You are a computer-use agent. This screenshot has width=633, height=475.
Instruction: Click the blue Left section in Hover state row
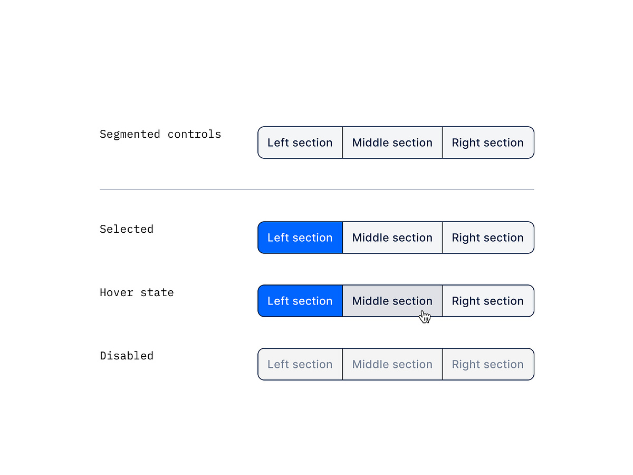point(300,301)
